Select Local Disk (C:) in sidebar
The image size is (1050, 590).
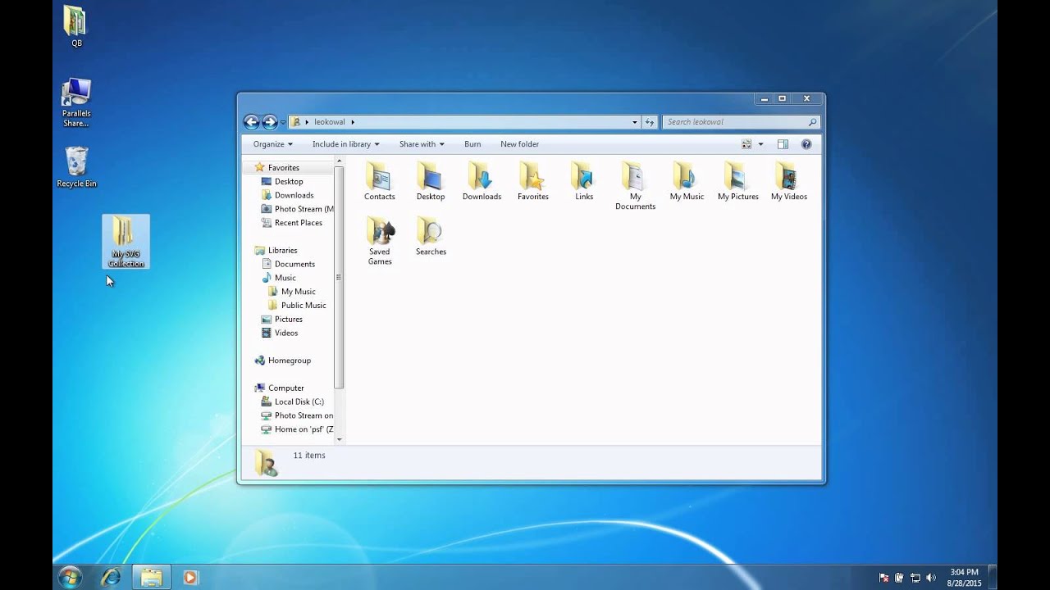coord(299,402)
